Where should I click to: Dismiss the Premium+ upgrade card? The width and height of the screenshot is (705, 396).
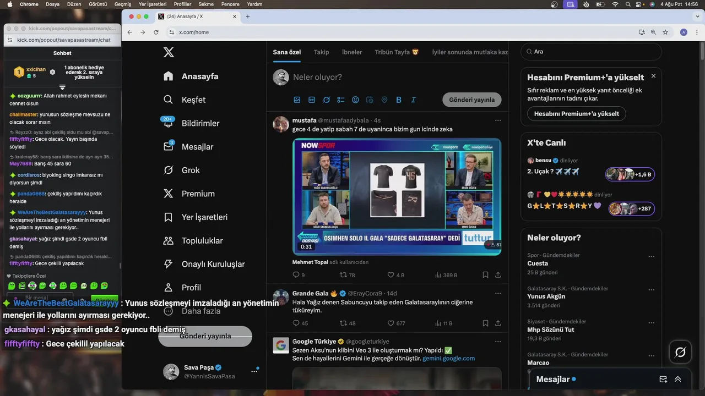[653, 76]
